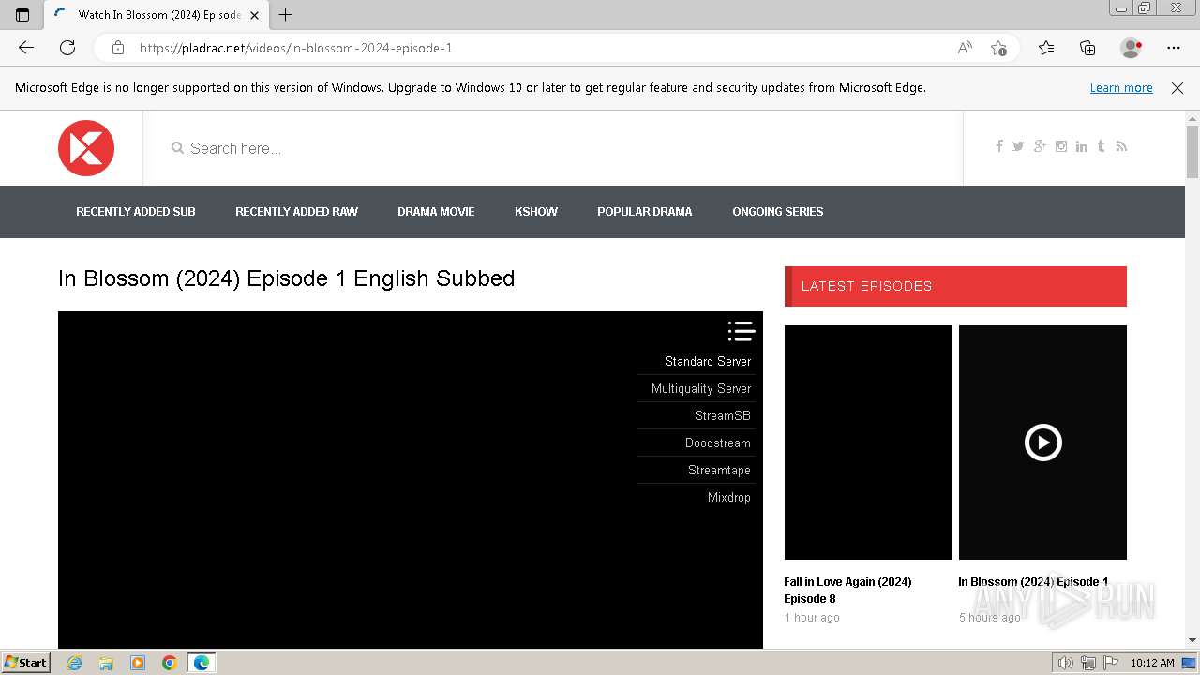Open the media player taskbar icon
This screenshot has width=1200, height=675.
coord(138,663)
